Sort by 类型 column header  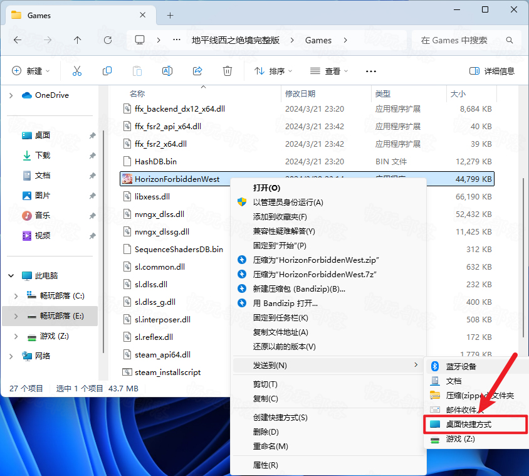[383, 94]
